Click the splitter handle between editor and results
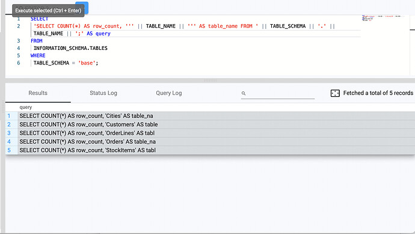 210,80
